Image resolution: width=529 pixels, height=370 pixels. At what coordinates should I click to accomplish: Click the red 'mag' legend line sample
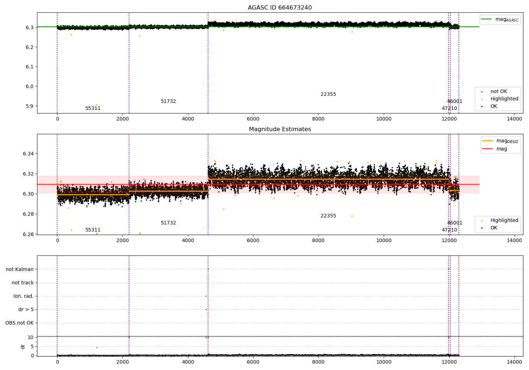click(x=487, y=149)
